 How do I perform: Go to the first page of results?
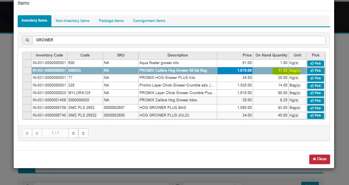[27, 133]
